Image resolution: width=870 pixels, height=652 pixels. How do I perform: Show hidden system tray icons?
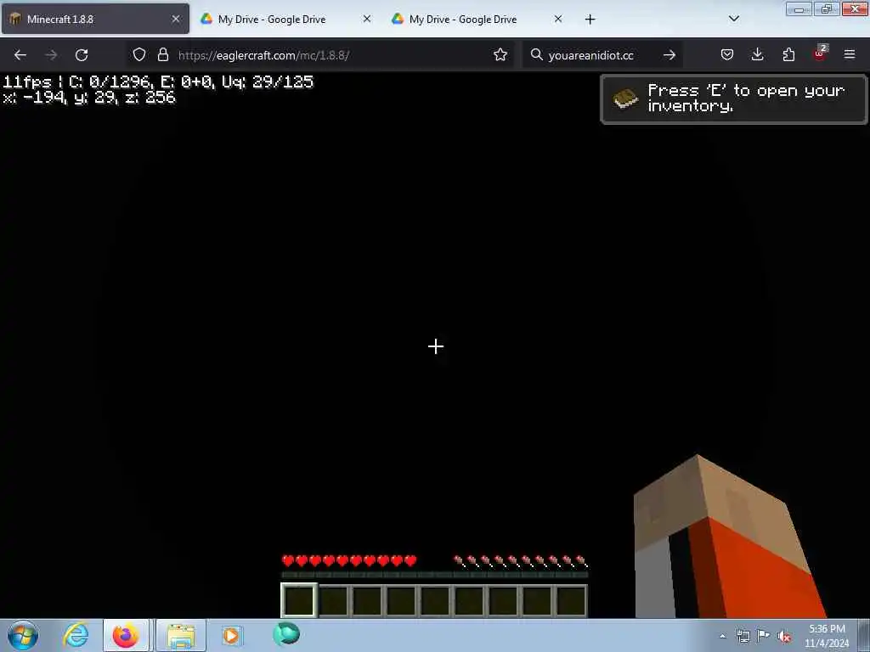(x=723, y=637)
